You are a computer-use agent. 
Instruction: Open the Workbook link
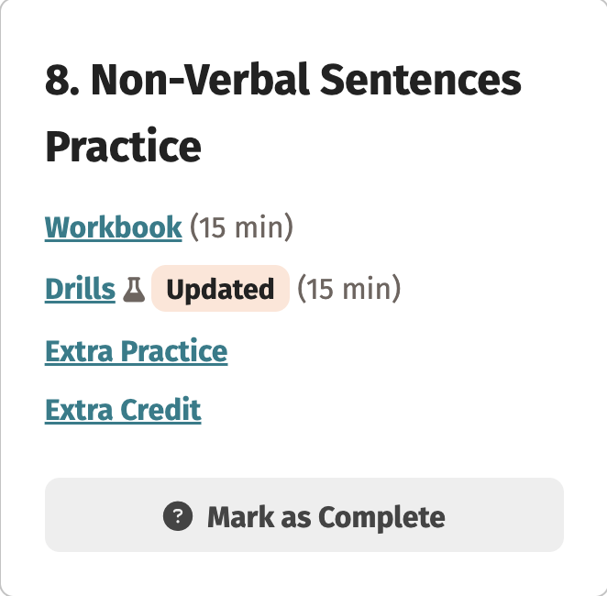(x=113, y=227)
